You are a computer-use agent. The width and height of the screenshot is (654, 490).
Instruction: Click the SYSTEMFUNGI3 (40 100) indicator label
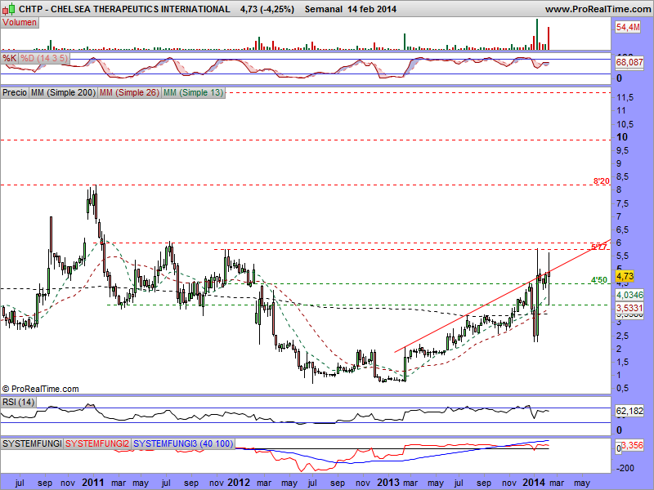(x=182, y=443)
